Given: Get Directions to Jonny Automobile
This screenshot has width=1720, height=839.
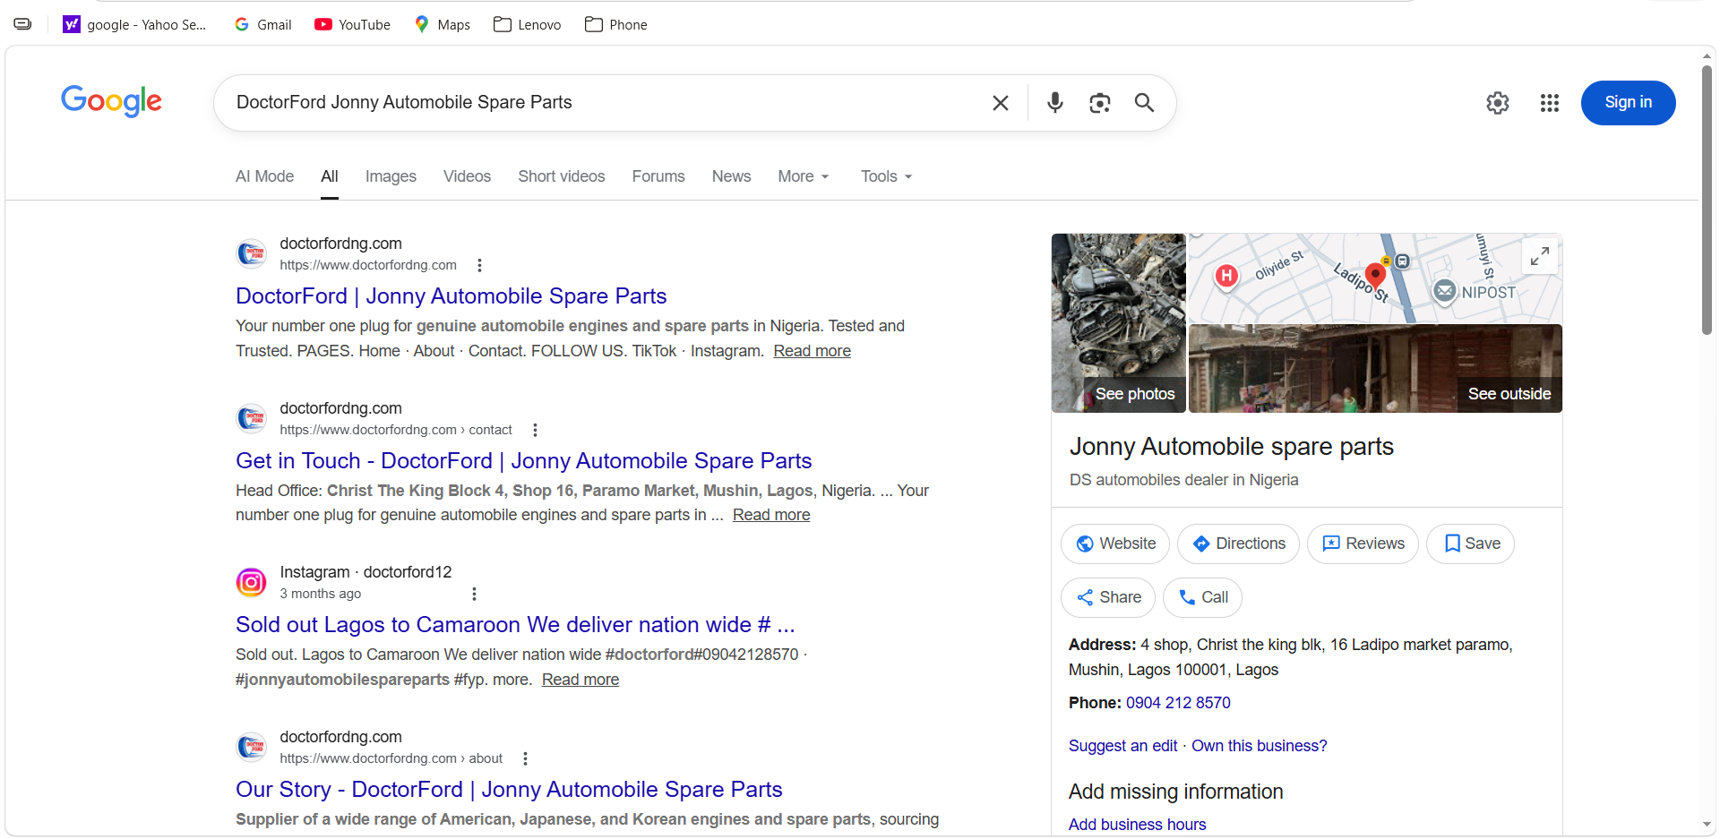Looking at the screenshot, I should [x=1238, y=544].
